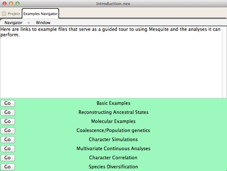
Task: Open the Window menu
Action: 43,23
